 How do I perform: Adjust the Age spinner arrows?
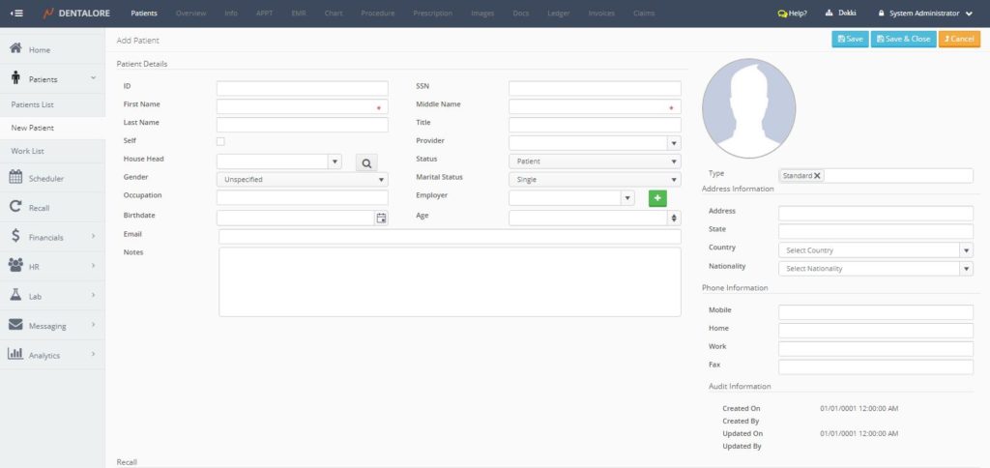coord(674,219)
